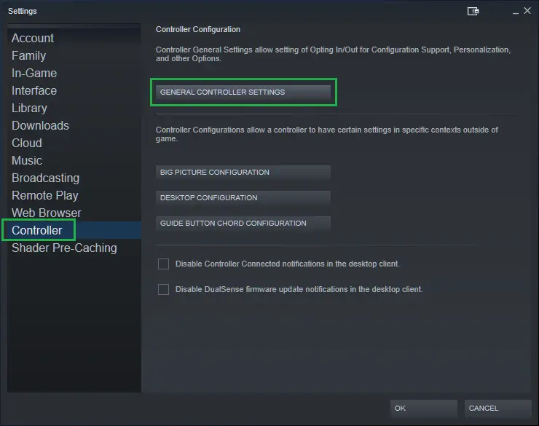This screenshot has width=539, height=426.
Task: Open Big Picture Configuration
Action: click(243, 172)
